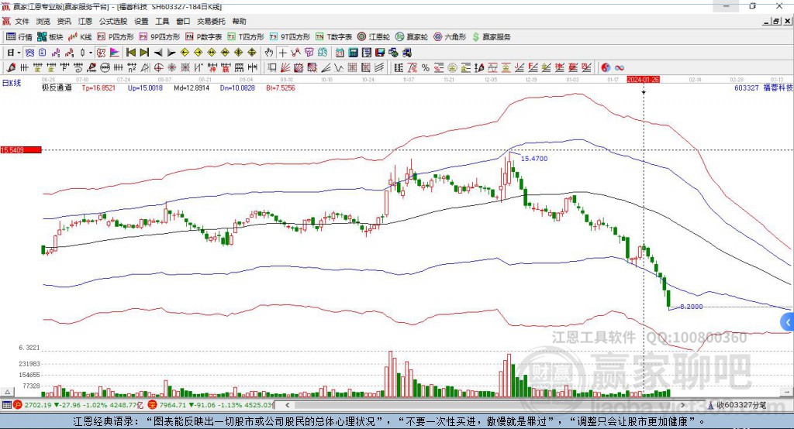Open the 9T四方形 tool
This screenshot has height=429, width=794.
pyautogui.click(x=290, y=37)
